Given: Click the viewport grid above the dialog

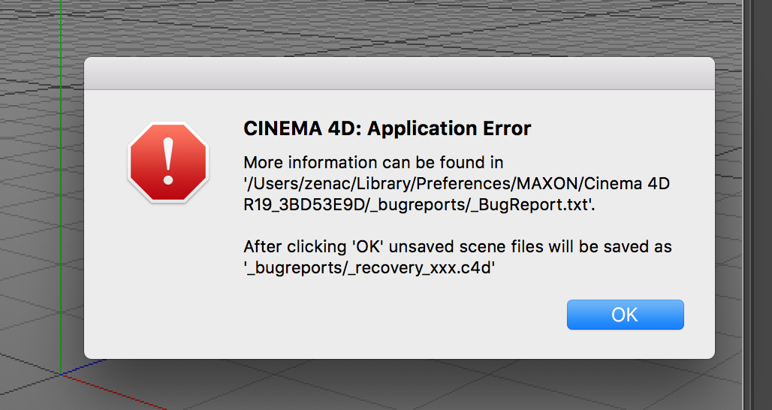Looking at the screenshot, I should 375,26.
